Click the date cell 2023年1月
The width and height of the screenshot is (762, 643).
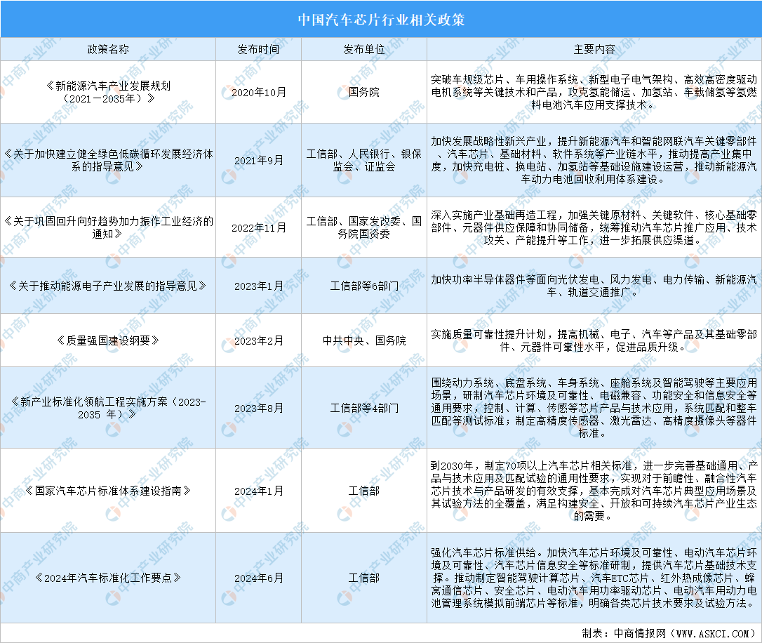click(x=258, y=286)
